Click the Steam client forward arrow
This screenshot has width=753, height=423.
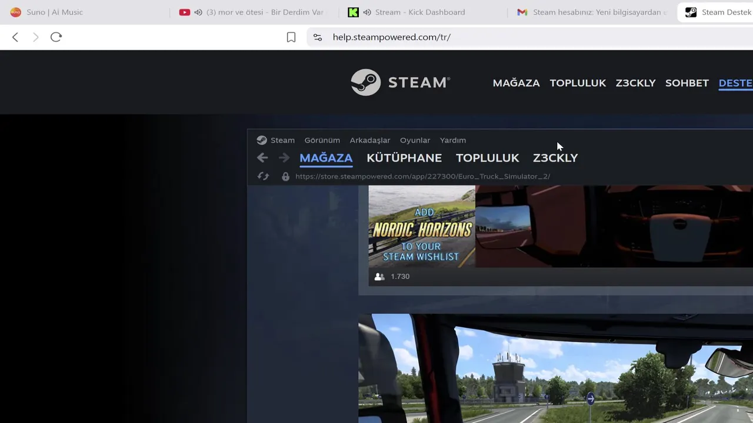tap(284, 157)
